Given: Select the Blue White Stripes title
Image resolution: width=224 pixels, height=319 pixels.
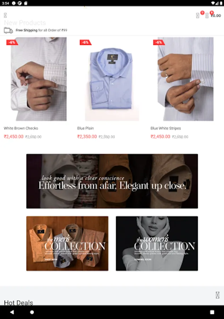Looking at the screenshot, I should click(166, 128).
